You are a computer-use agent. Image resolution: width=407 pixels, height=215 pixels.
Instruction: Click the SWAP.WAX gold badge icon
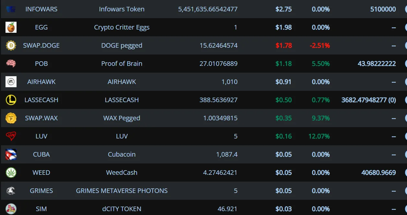11,118
